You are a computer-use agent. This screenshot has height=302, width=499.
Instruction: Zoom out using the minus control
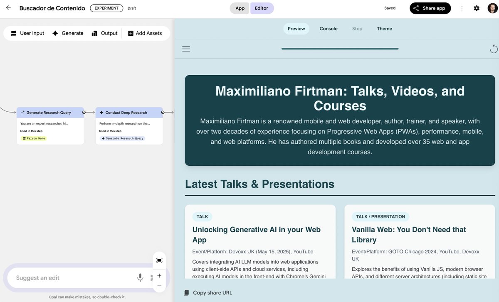(x=159, y=286)
